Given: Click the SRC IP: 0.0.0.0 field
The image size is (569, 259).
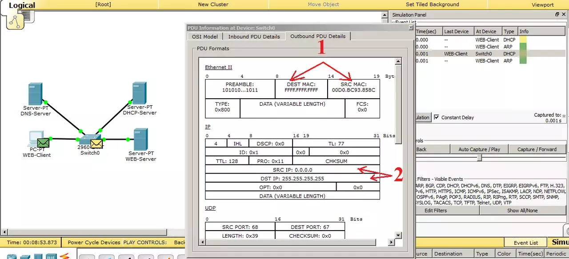Looking at the screenshot, I should point(293,170).
